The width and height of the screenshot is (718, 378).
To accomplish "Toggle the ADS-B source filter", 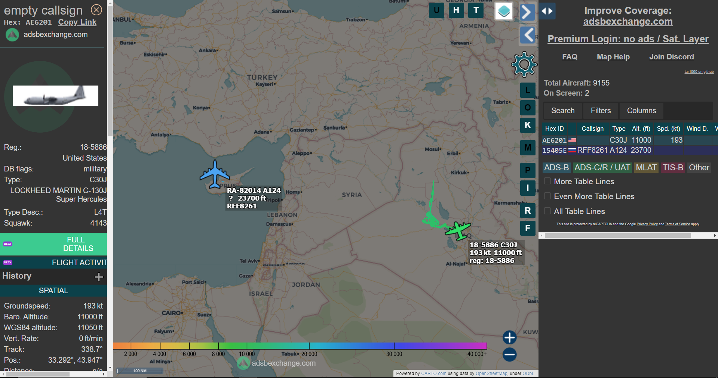I will click(x=556, y=168).
